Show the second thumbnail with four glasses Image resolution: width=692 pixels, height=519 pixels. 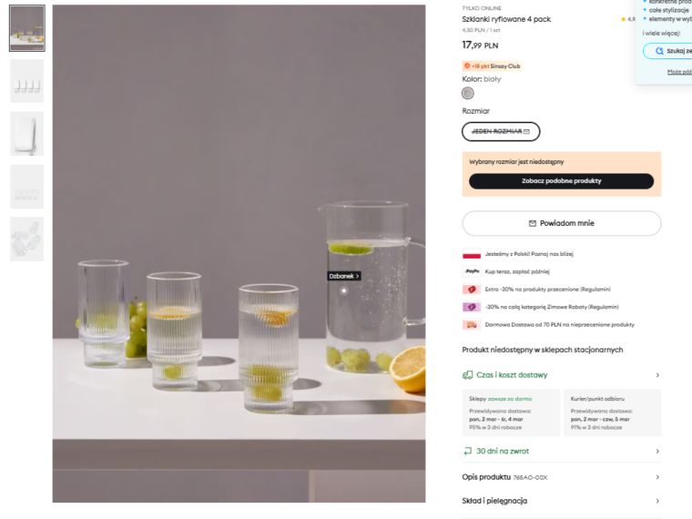click(x=26, y=81)
